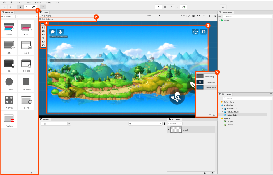Click the muted microphone button in scene

(x=60, y=32)
